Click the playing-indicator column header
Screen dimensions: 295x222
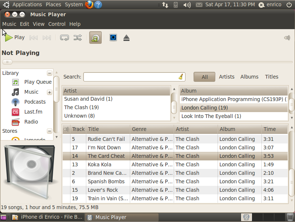pos(66,129)
